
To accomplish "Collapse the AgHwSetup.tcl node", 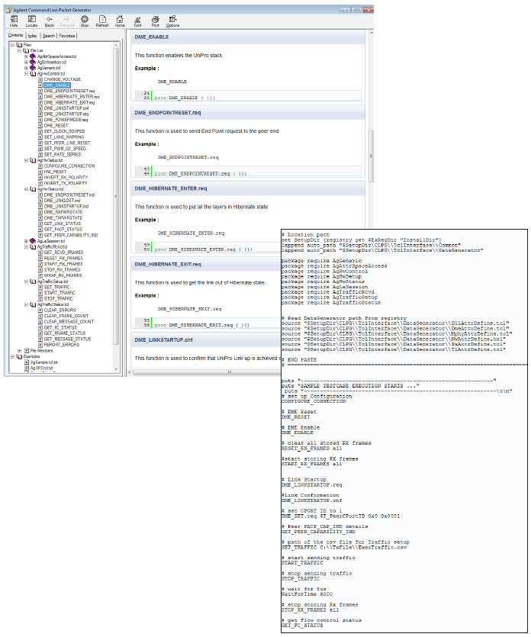I will [x=26, y=160].
